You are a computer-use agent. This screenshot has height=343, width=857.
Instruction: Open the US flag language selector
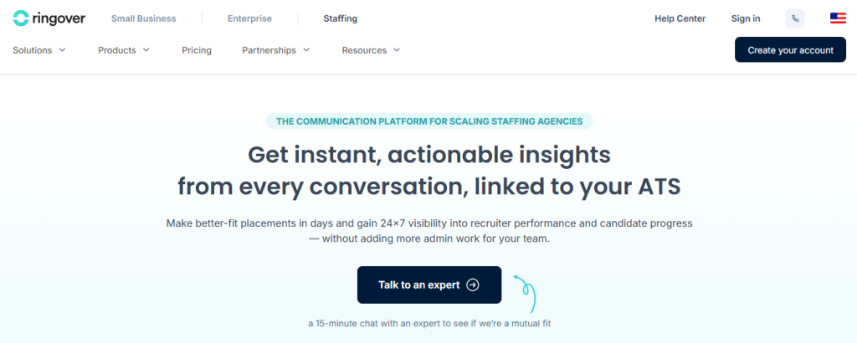click(838, 18)
